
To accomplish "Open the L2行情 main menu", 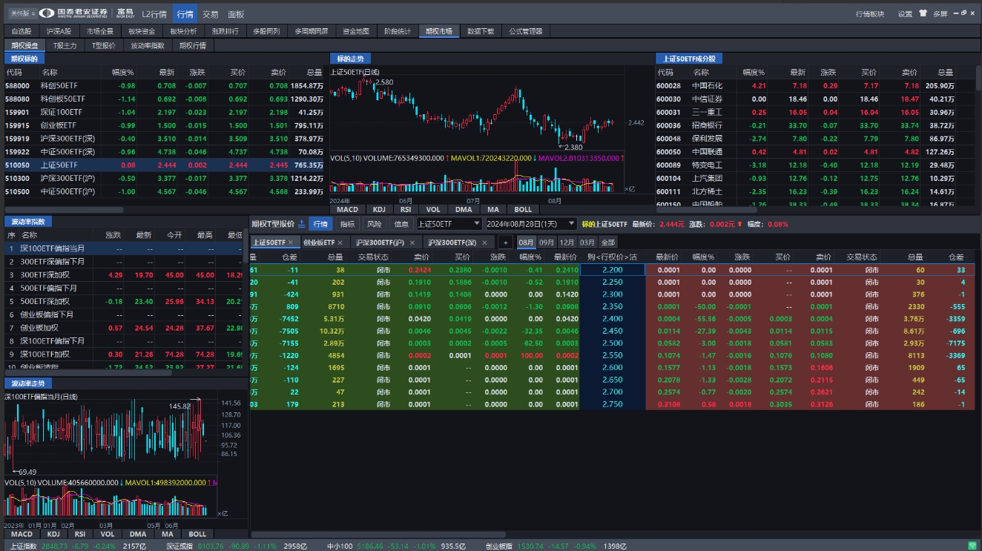I will pyautogui.click(x=154, y=13).
